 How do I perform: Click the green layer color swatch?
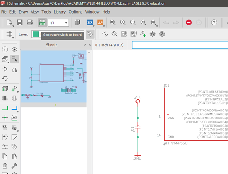pyautogui.click(x=36, y=34)
